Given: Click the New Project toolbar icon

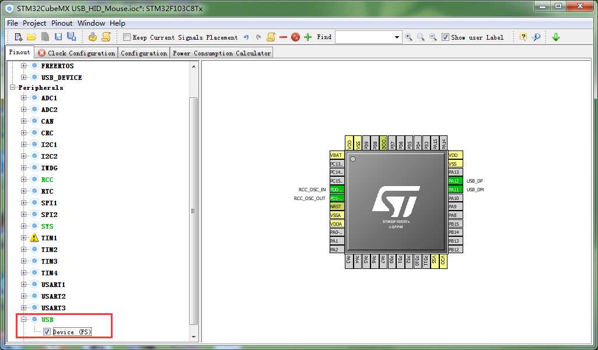Looking at the screenshot, I should pyautogui.click(x=18, y=37).
